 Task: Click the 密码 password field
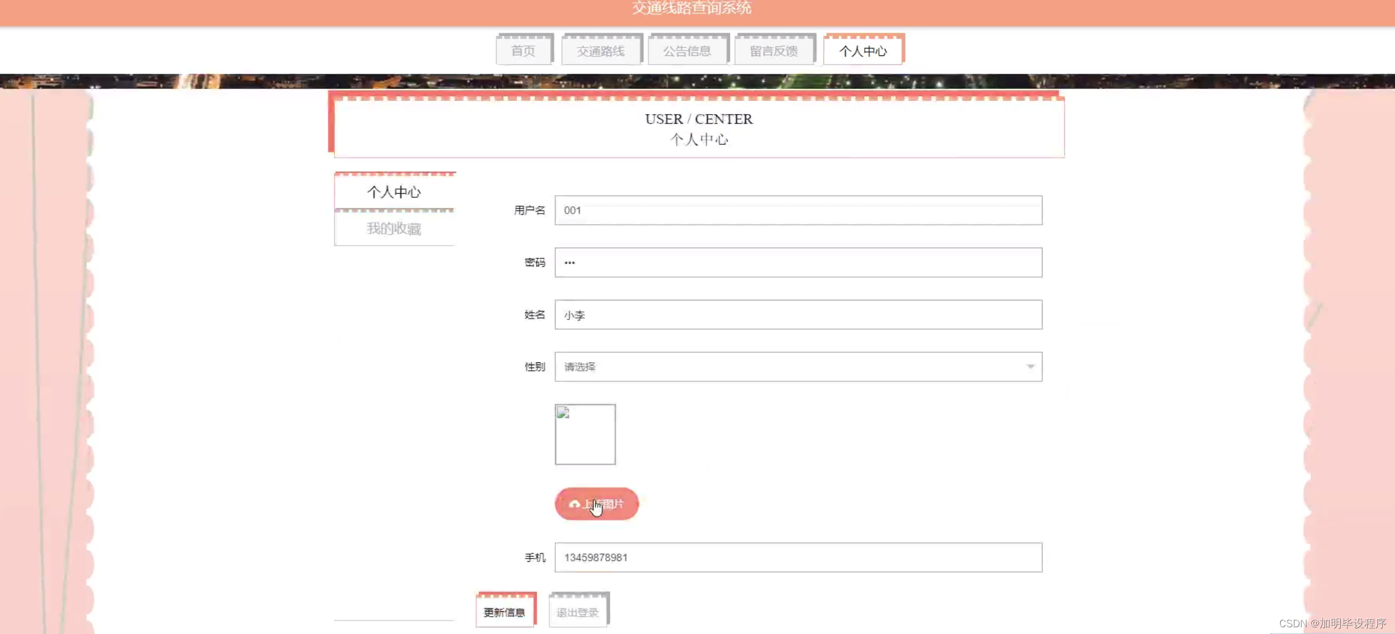click(797, 262)
